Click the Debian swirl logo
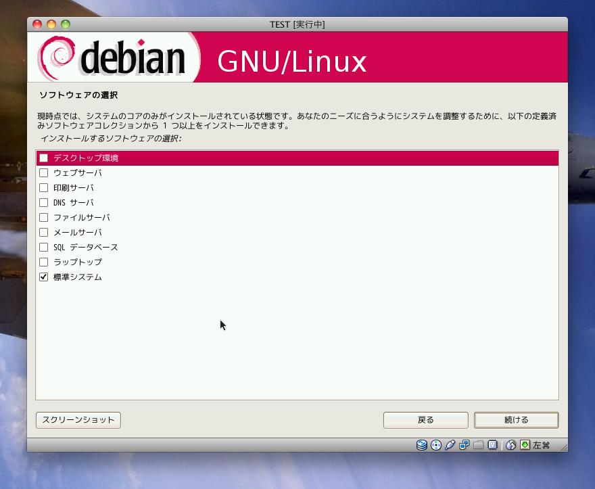Screen dimensions: 595x489 click(57, 57)
